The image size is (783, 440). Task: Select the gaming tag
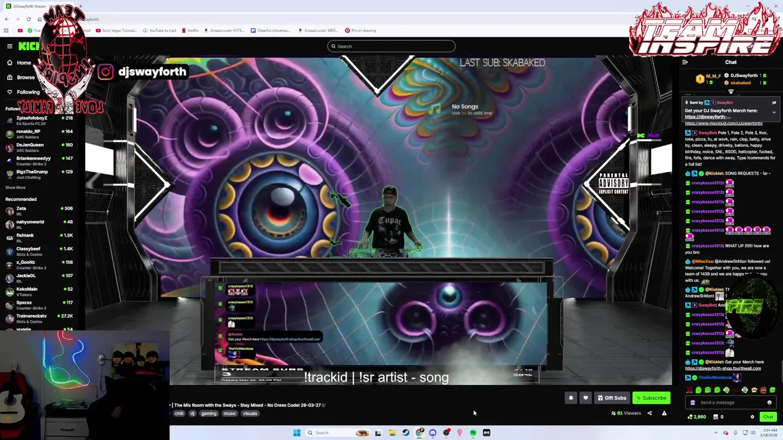coord(209,414)
